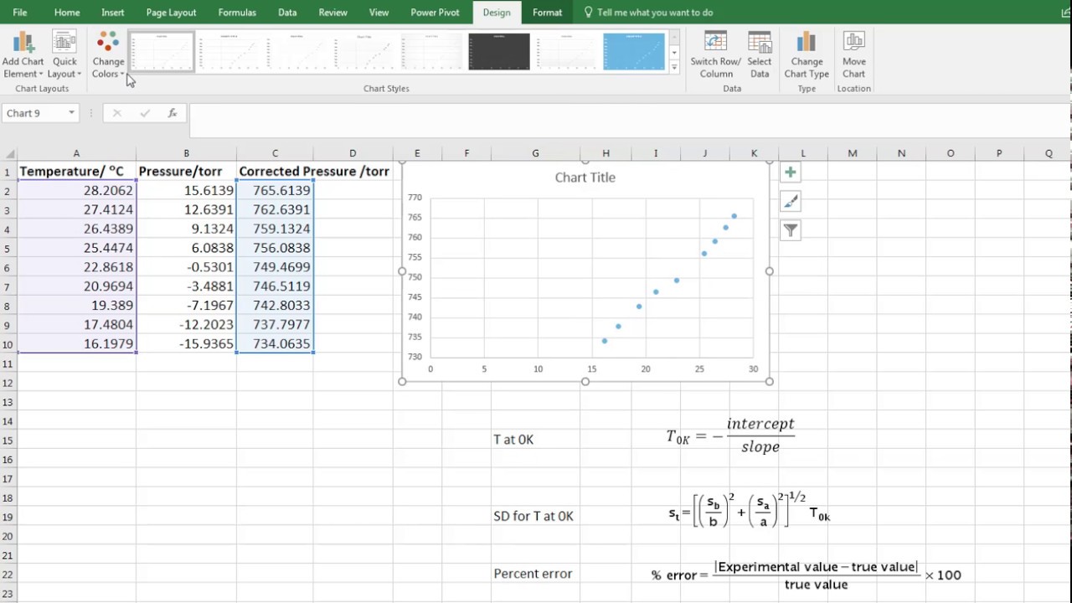The width and height of the screenshot is (1072, 603).
Task: Select cell containing 765.6139
Action: click(275, 191)
